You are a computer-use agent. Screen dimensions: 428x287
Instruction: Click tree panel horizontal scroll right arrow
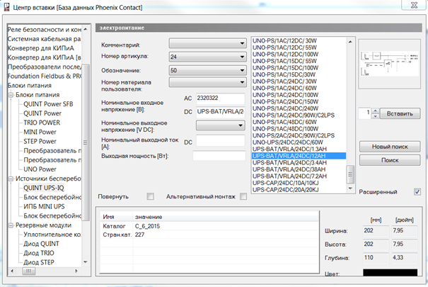[x=76, y=271]
